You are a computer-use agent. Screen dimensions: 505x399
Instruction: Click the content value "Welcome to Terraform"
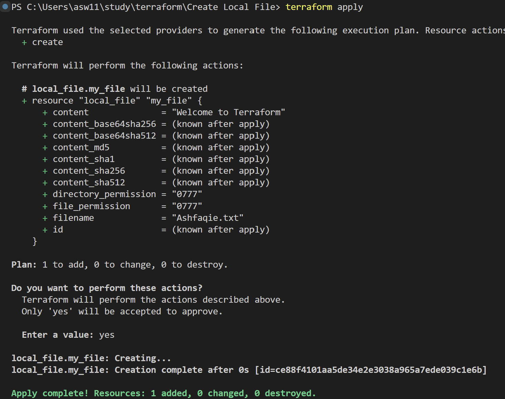(228, 112)
